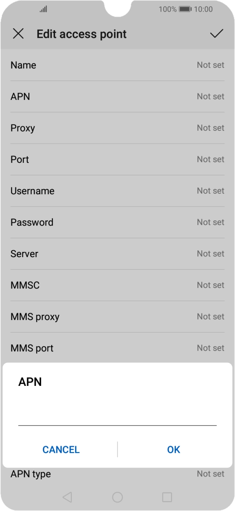Tap the checkmark to save access point
This screenshot has height=511, width=235.
click(x=217, y=34)
